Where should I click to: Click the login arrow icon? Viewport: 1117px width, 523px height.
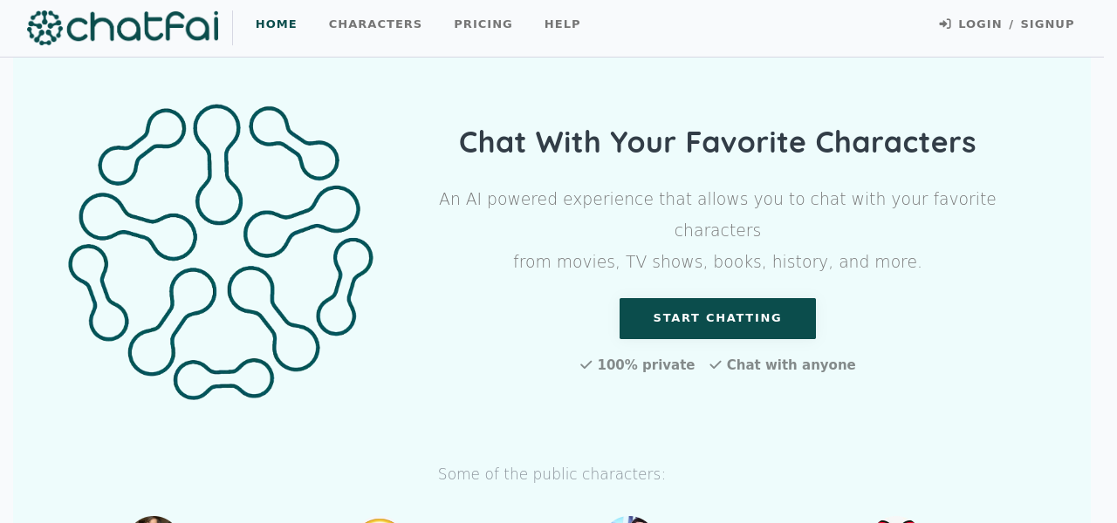[945, 24]
